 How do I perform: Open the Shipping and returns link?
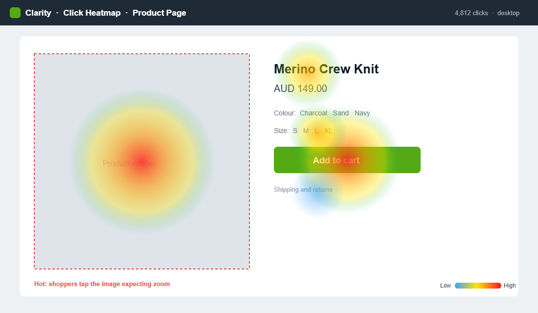point(303,189)
